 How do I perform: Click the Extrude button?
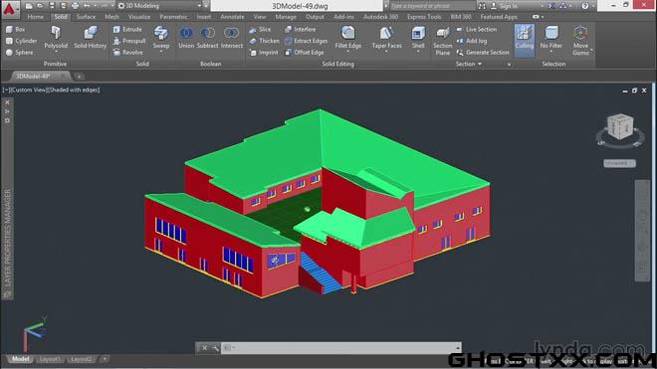(x=127, y=29)
